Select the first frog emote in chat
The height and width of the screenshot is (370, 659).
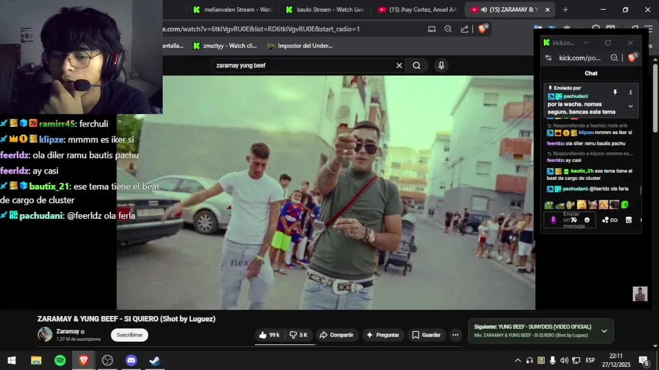(549, 205)
